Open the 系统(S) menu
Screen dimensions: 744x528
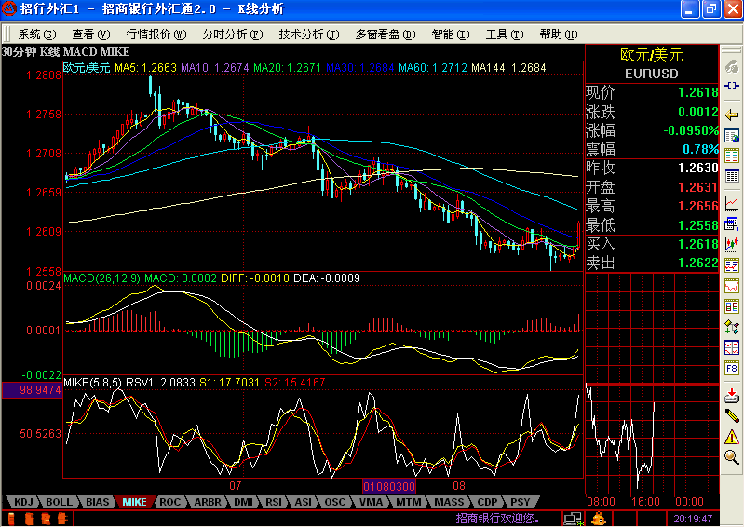37,34
